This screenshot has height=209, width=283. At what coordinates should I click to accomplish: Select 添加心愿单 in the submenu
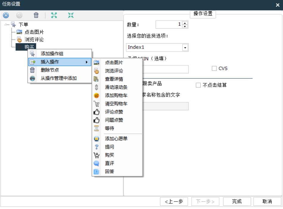pyautogui.click(x=117, y=139)
